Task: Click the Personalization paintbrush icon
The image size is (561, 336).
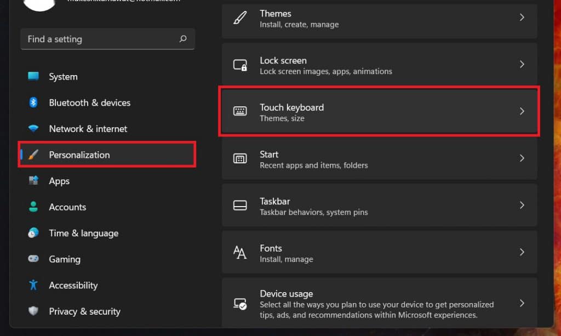Action: (33, 155)
